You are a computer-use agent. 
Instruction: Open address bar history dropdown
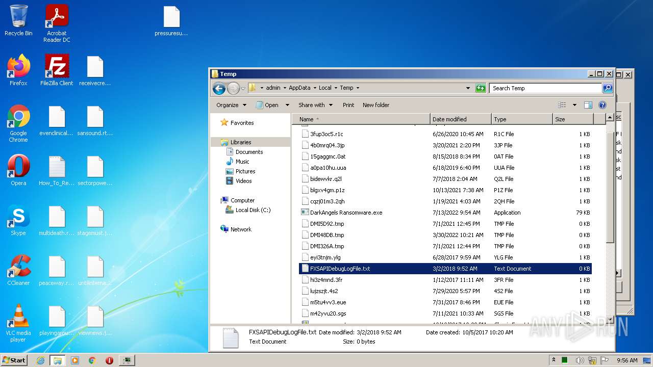point(468,88)
